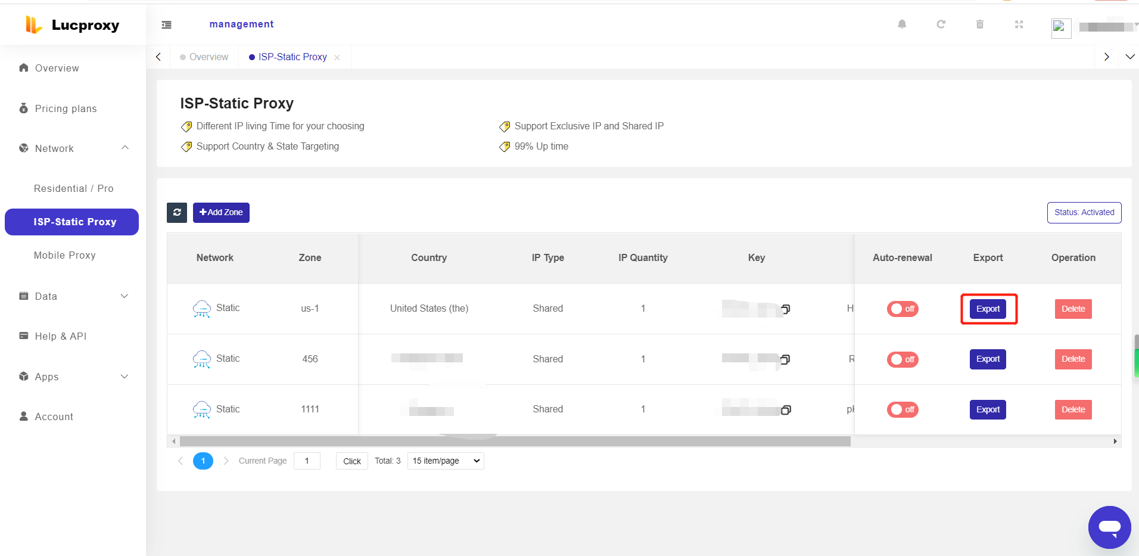
Task: Export zone 1111
Action: (x=988, y=409)
